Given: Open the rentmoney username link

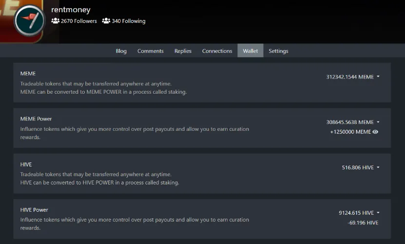Looking at the screenshot, I should tap(71, 10).
